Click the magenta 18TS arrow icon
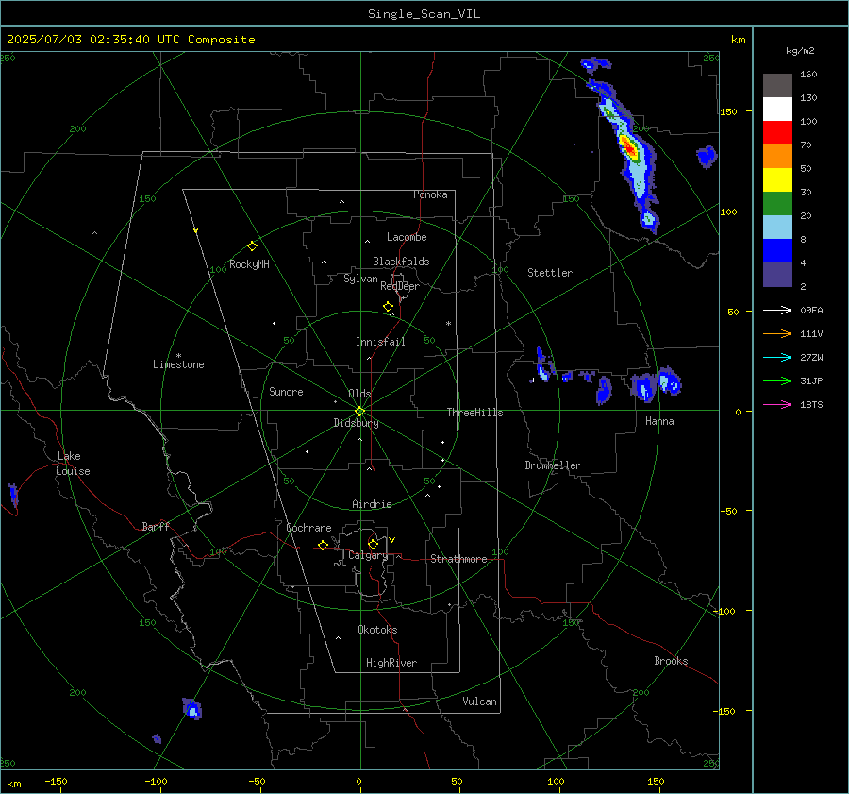This screenshot has height=794, width=849. [x=777, y=404]
